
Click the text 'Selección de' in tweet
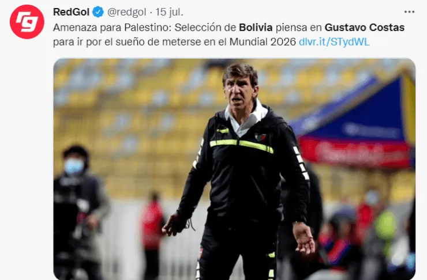pos(205,28)
